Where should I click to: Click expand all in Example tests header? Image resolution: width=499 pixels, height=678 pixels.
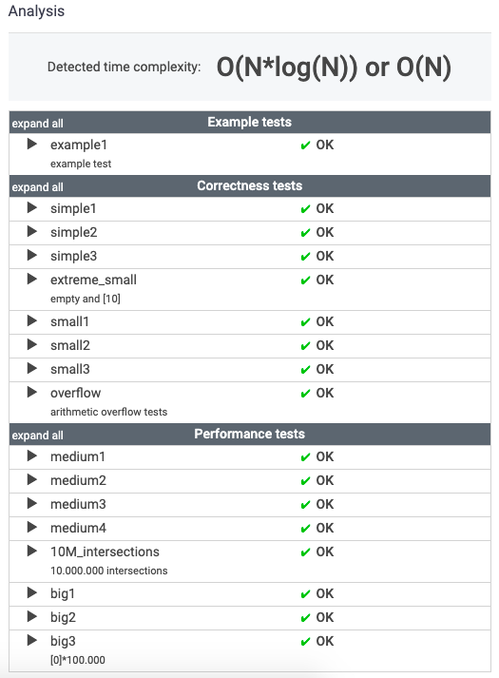point(38,124)
